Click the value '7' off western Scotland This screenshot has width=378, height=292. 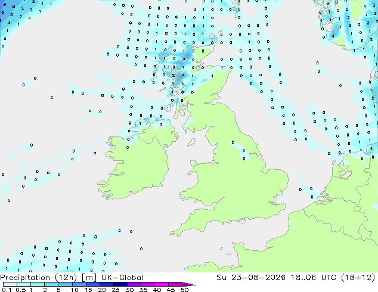pos(183,76)
